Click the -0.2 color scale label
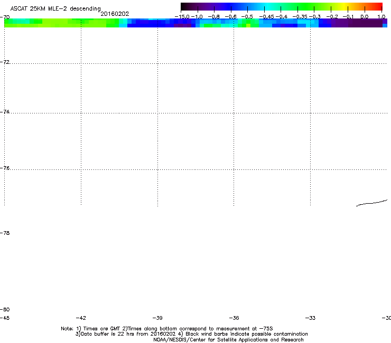391x343 pixels. 332,17
